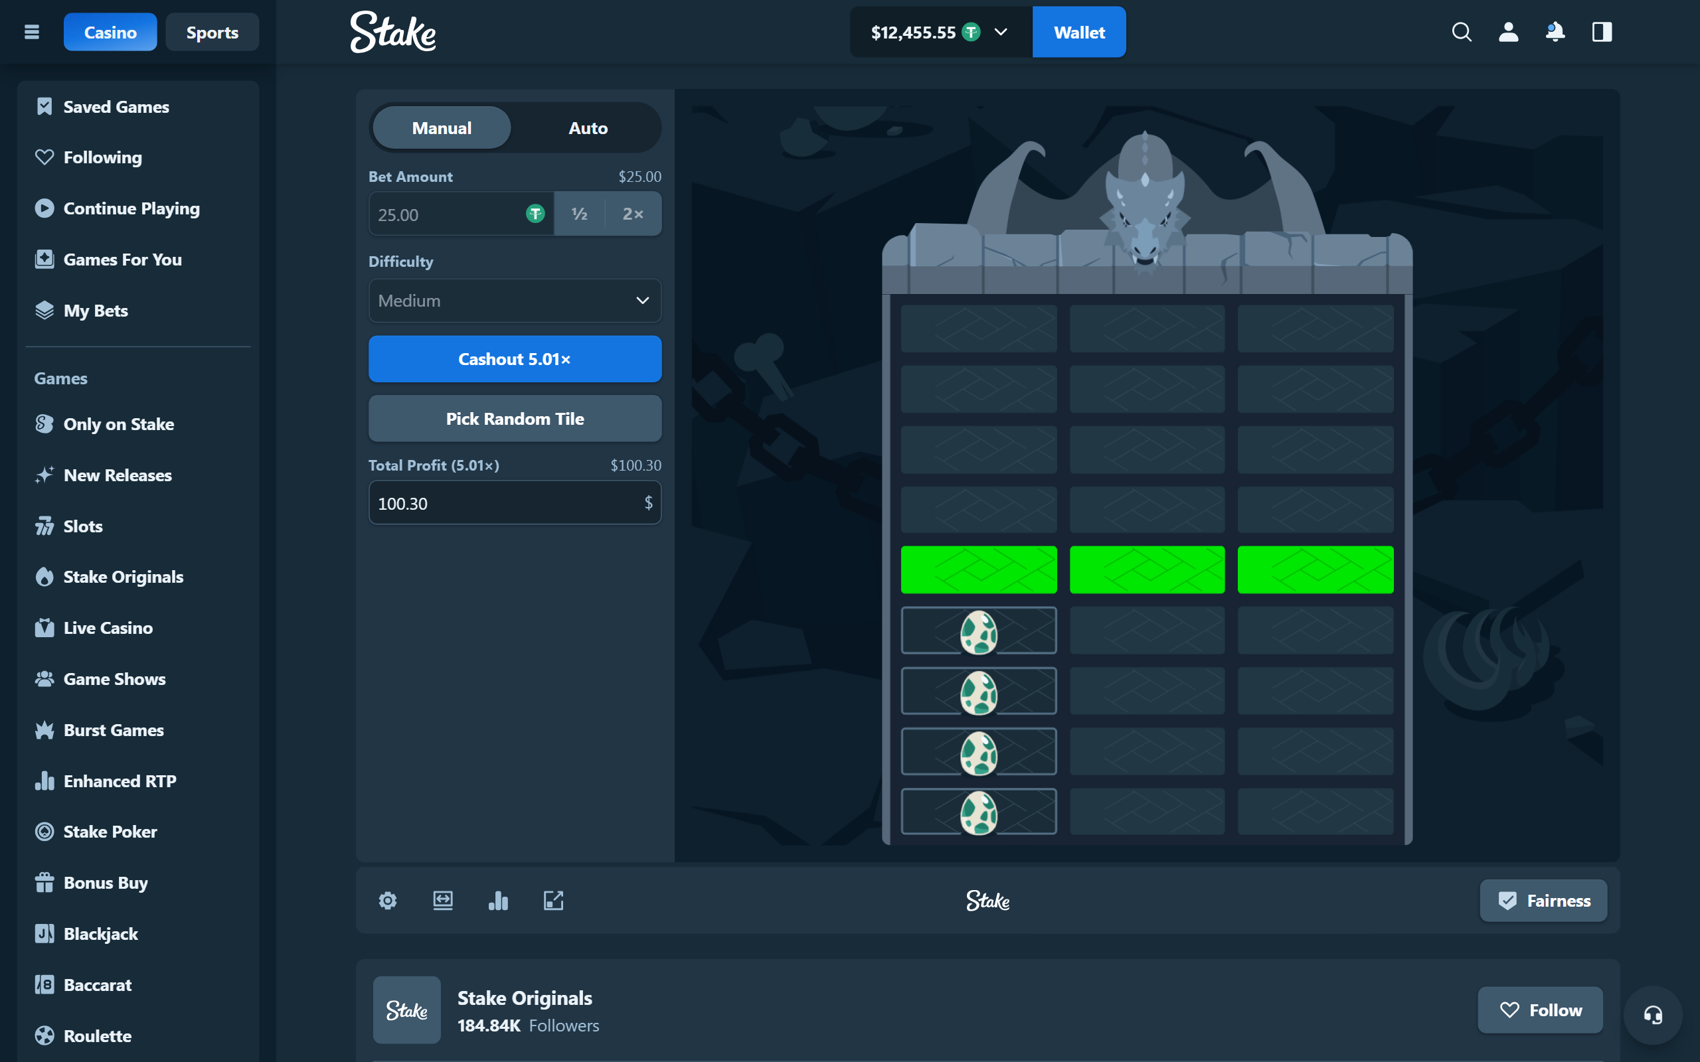The width and height of the screenshot is (1700, 1062).
Task: Click the $12,455.55 balance amount
Action: point(913,33)
